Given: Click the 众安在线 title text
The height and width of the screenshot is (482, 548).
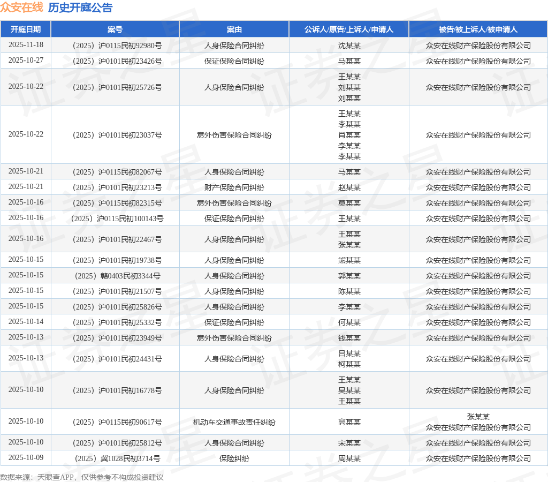Looking at the screenshot, I should tap(21, 7).
